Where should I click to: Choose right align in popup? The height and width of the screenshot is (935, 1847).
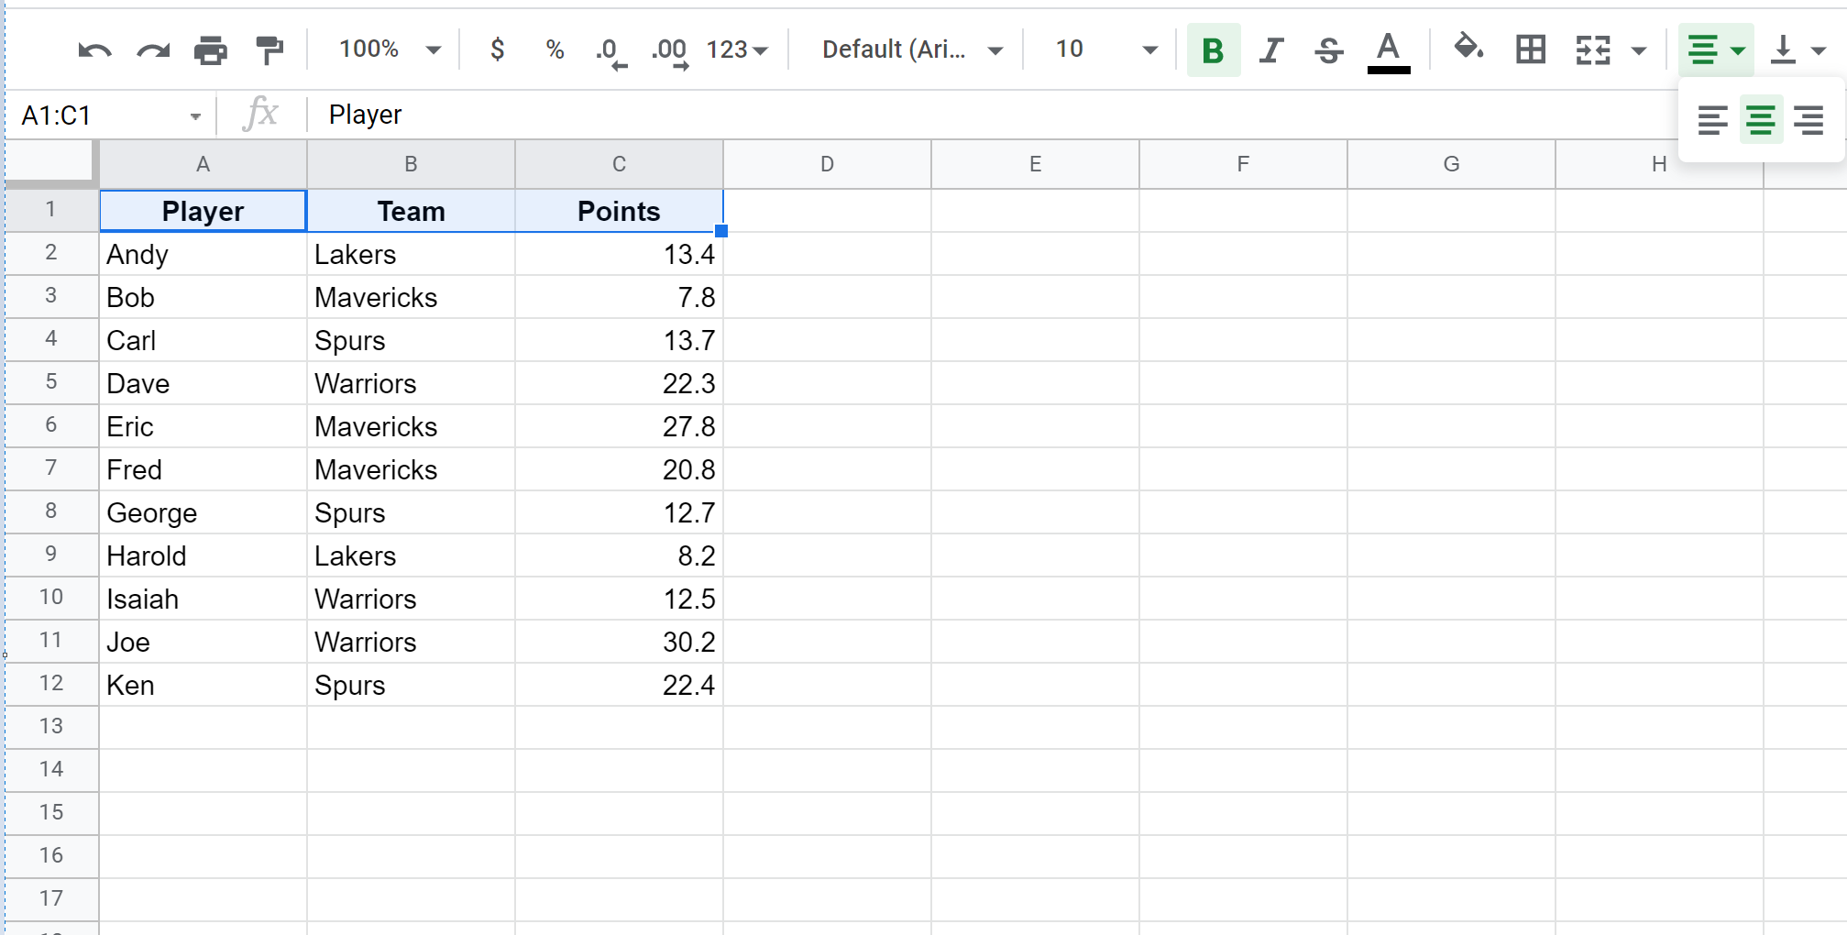[x=1809, y=120]
